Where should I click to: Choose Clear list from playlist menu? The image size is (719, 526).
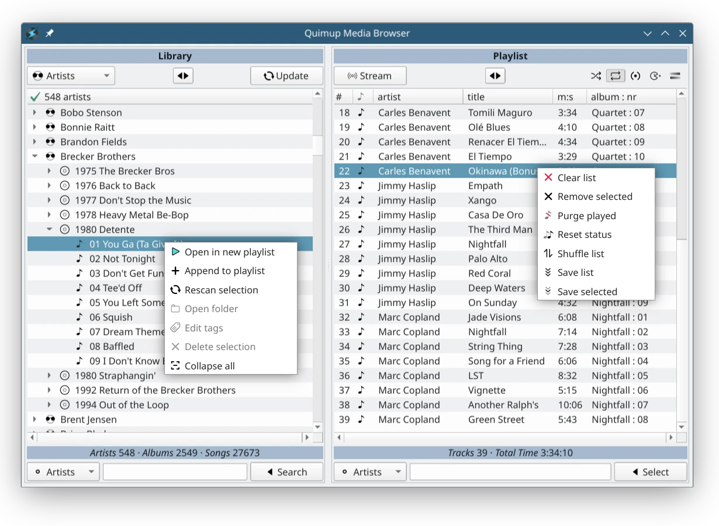click(x=596, y=178)
